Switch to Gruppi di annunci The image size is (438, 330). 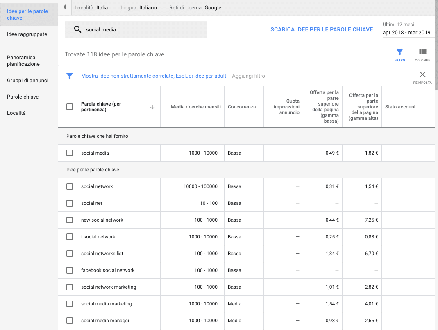click(x=27, y=80)
